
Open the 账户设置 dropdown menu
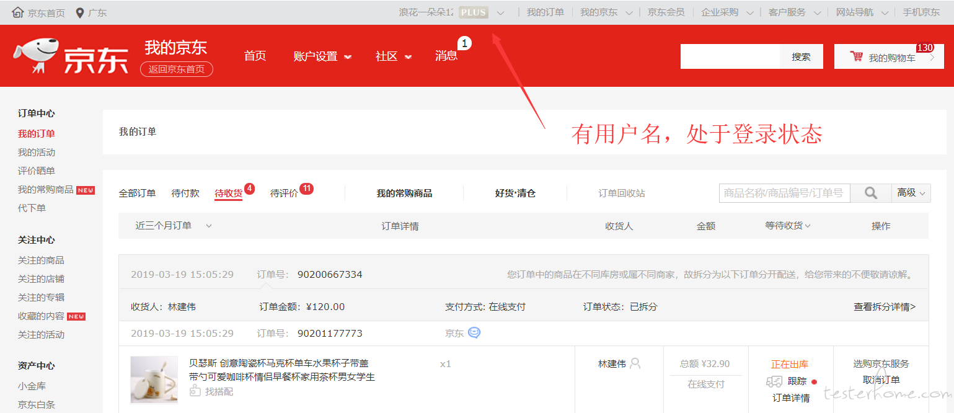point(322,56)
